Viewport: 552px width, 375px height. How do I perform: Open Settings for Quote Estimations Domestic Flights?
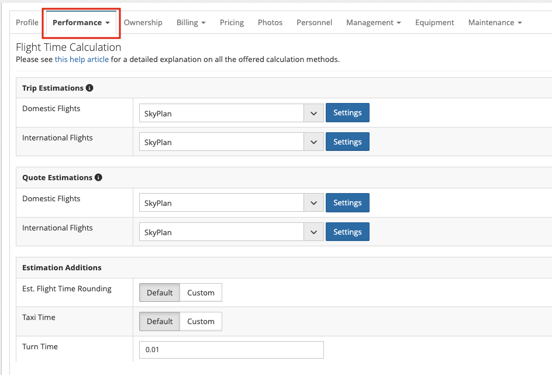tap(347, 202)
